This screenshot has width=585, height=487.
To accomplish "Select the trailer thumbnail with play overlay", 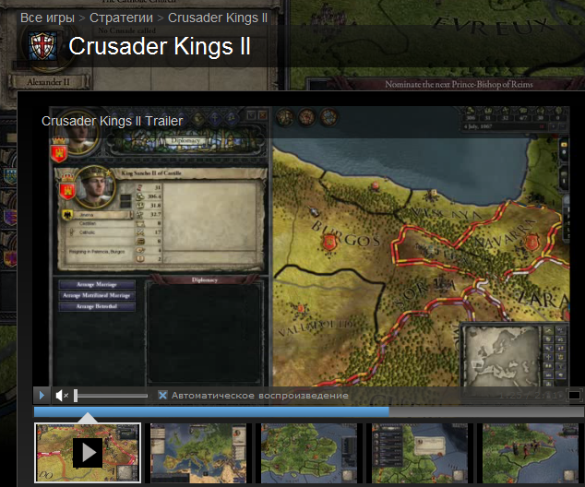I will 88,453.
